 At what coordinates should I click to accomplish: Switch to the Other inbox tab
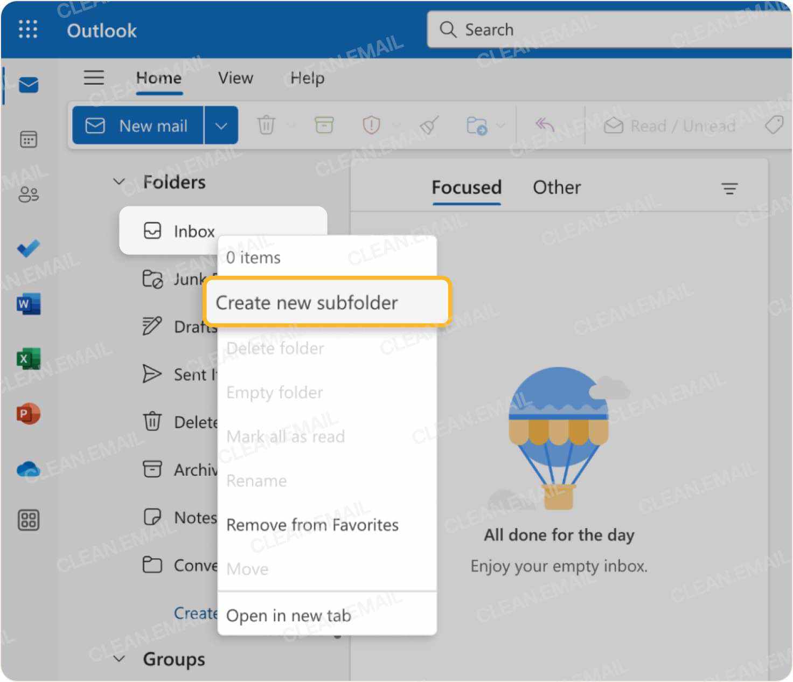click(557, 187)
